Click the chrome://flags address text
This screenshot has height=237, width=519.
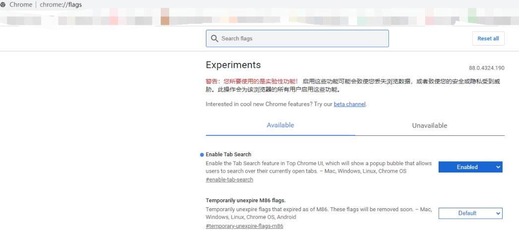pyautogui.click(x=61, y=4)
